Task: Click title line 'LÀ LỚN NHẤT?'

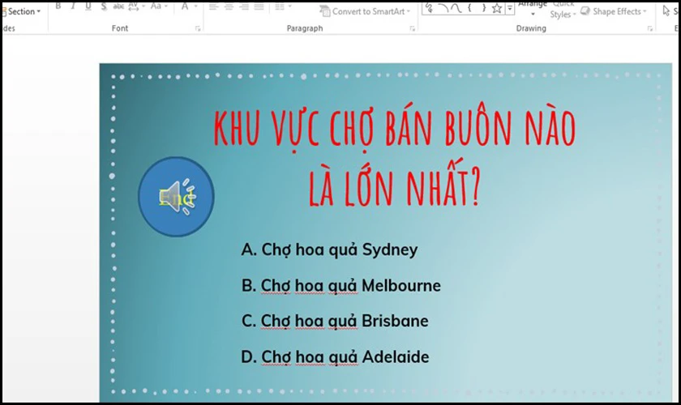Action: pyautogui.click(x=395, y=184)
